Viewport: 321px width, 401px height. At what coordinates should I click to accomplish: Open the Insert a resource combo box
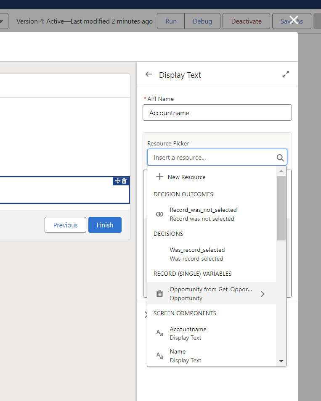[x=217, y=158]
